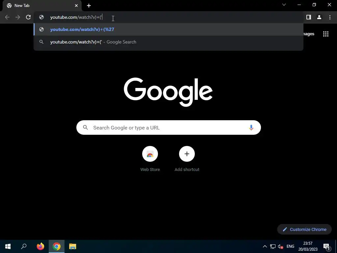Open the side panel icon
The height and width of the screenshot is (253, 337).
click(x=309, y=17)
